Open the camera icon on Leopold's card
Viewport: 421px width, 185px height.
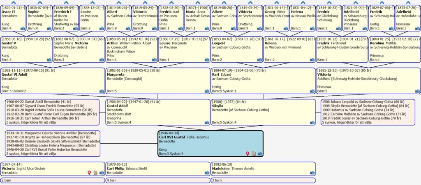pos(260,60)
